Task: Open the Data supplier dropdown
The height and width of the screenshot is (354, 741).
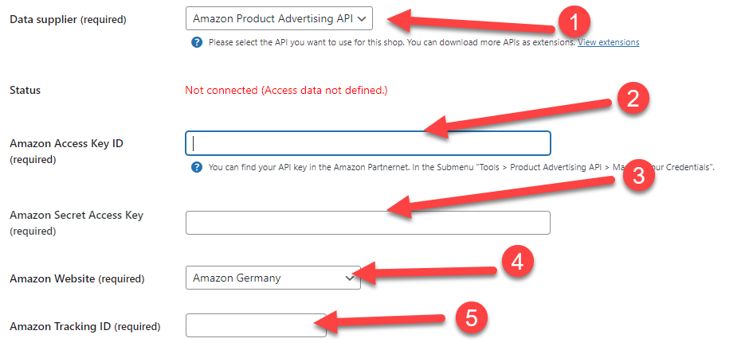Action: coord(279,19)
